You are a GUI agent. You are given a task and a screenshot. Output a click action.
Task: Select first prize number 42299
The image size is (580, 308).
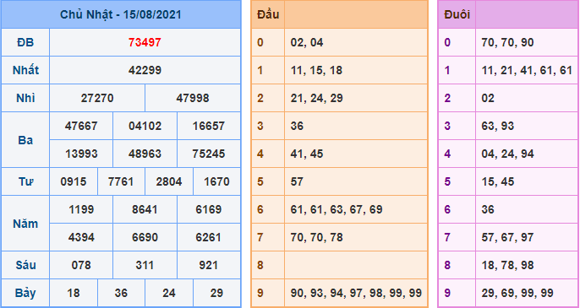click(x=145, y=70)
